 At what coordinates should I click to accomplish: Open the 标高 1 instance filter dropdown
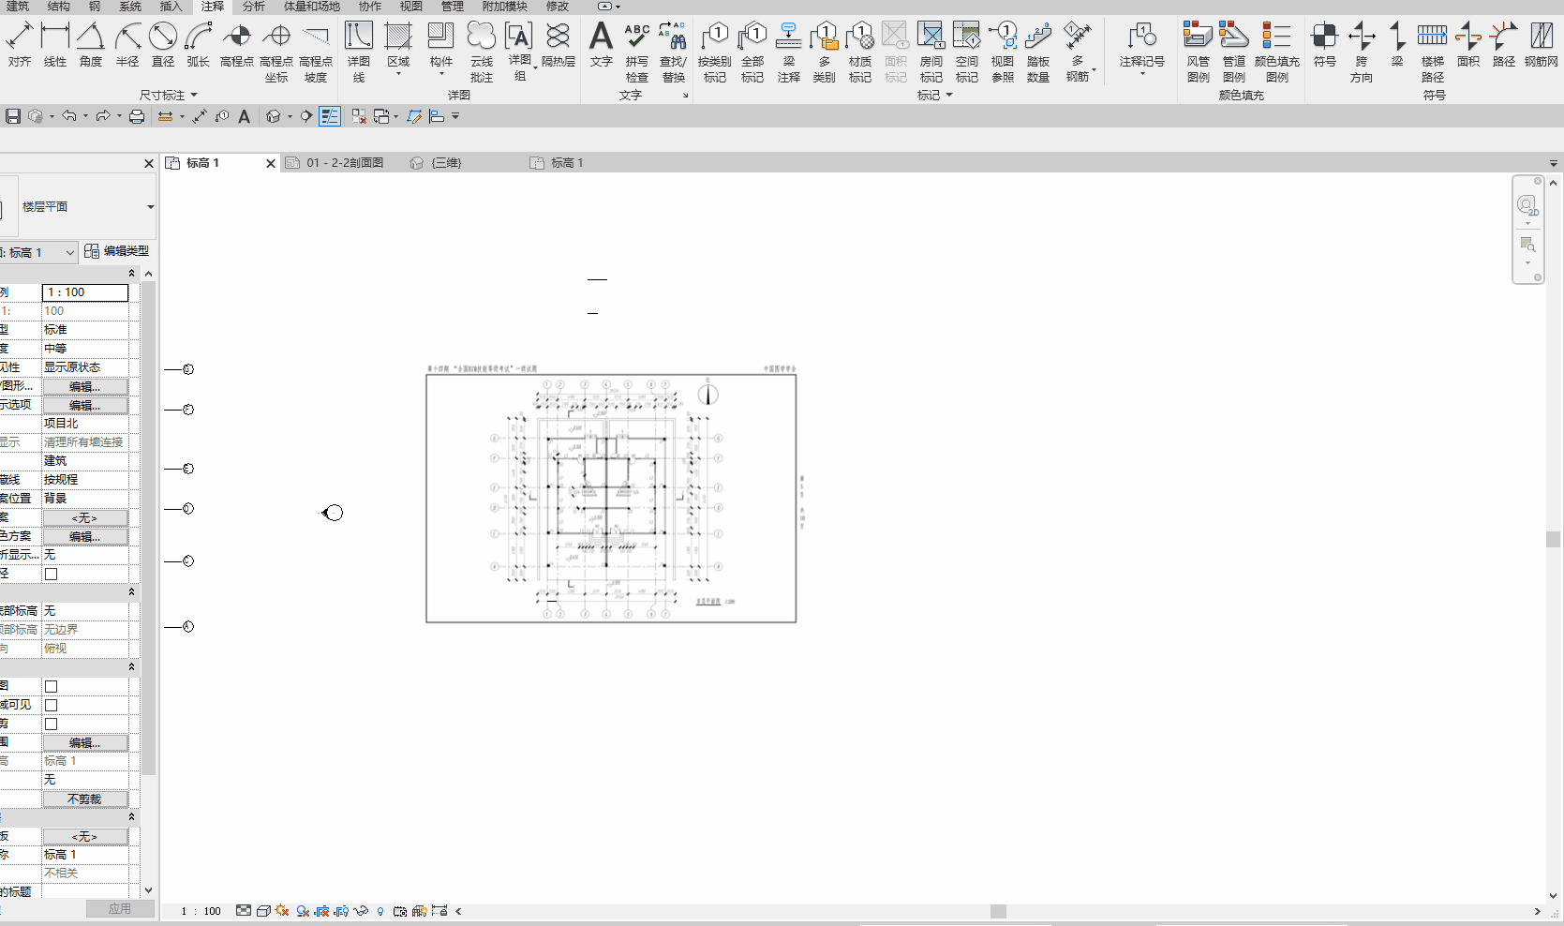[x=69, y=253]
